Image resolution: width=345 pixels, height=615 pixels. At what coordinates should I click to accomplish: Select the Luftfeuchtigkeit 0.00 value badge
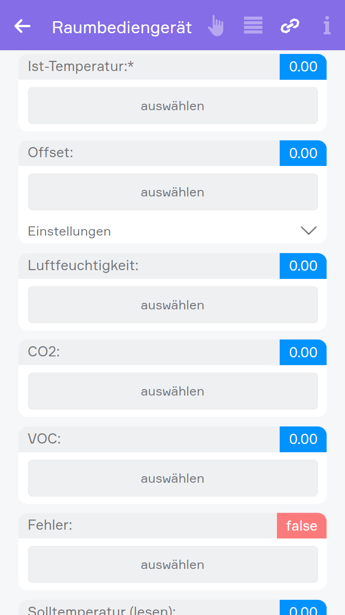click(303, 266)
